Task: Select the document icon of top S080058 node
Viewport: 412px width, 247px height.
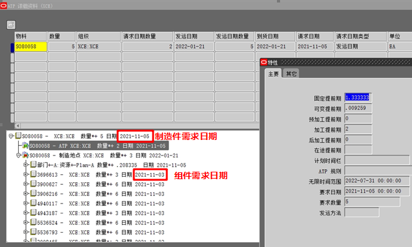Action: pyautogui.click(x=18, y=136)
